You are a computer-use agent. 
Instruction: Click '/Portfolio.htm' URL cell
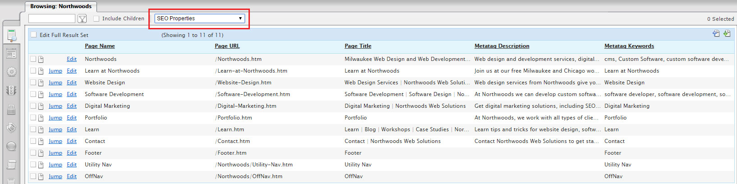(x=234, y=118)
